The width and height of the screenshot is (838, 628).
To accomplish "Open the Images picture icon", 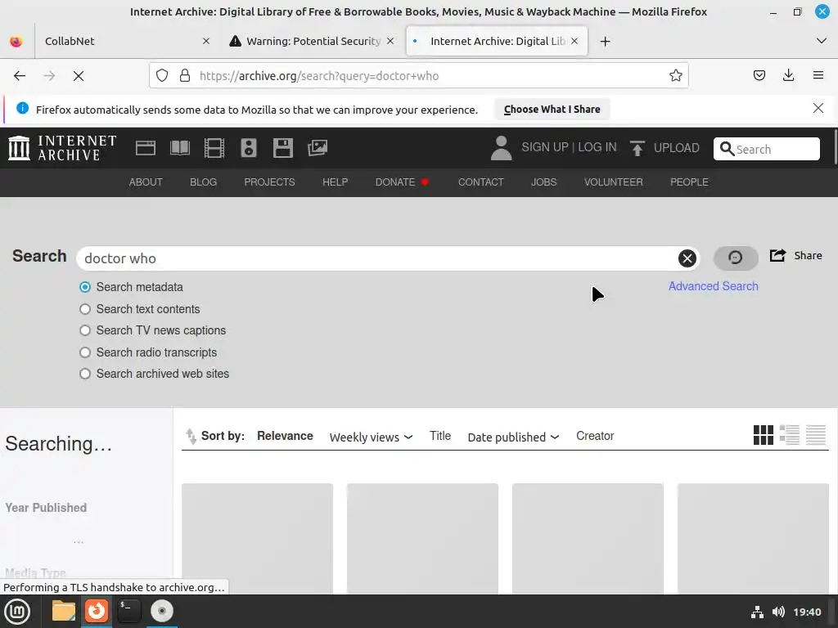I will (x=318, y=148).
